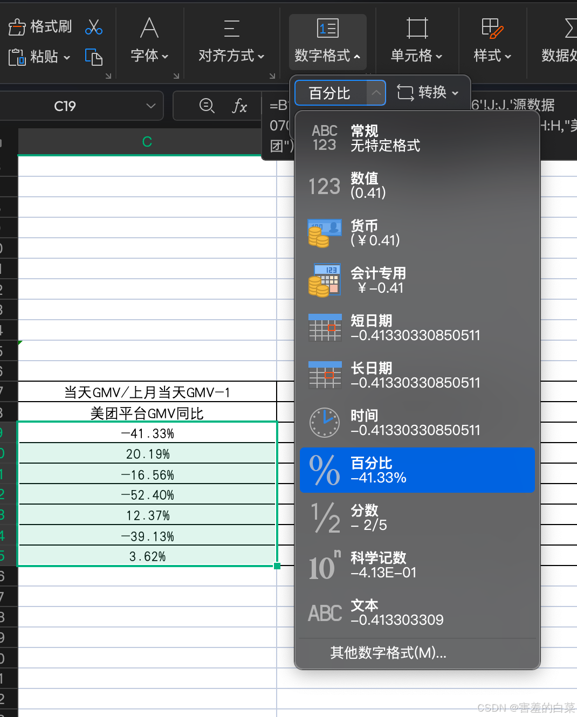This screenshot has width=577, height=717.
Task: Open the 字体 font group
Action: [x=149, y=42]
